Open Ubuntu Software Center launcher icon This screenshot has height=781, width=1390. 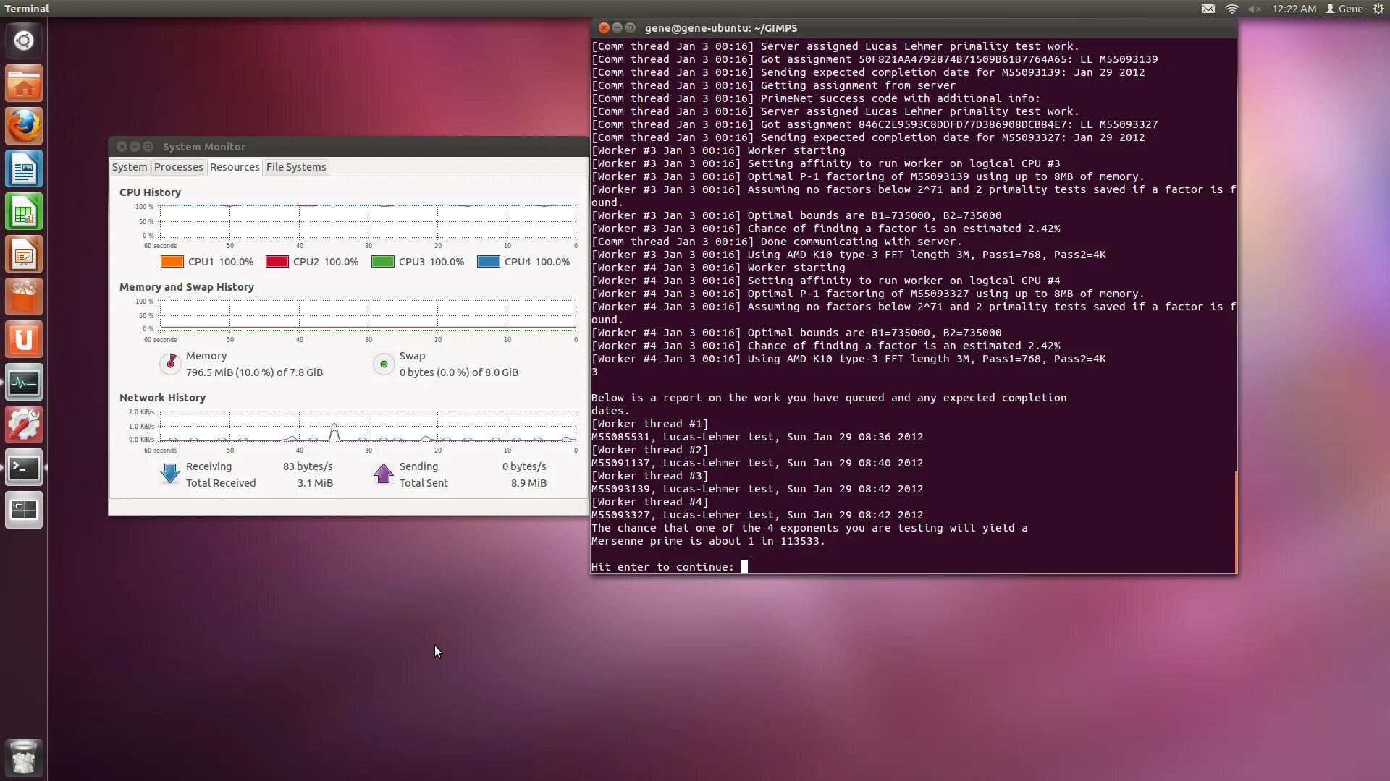point(24,297)
